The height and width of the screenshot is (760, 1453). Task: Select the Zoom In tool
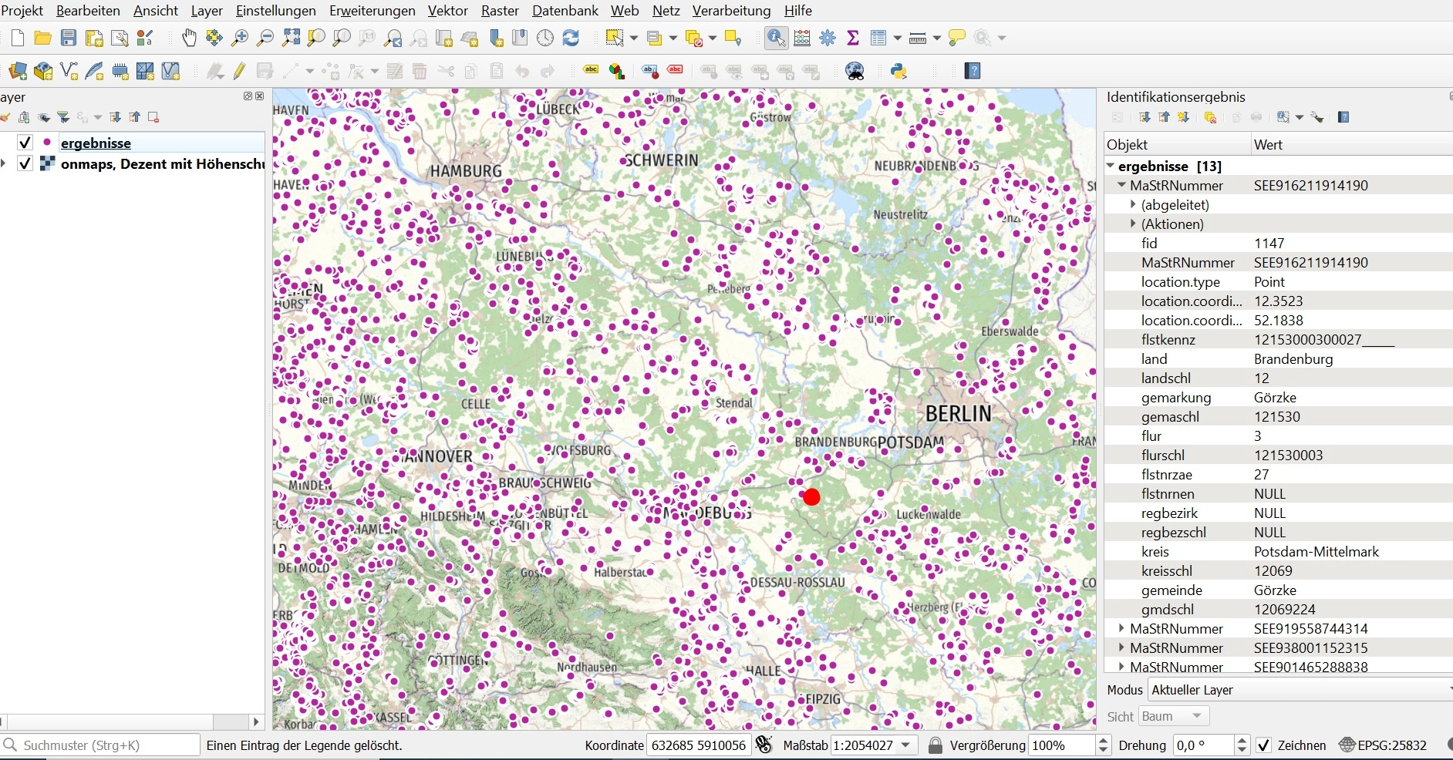point(240,38)
